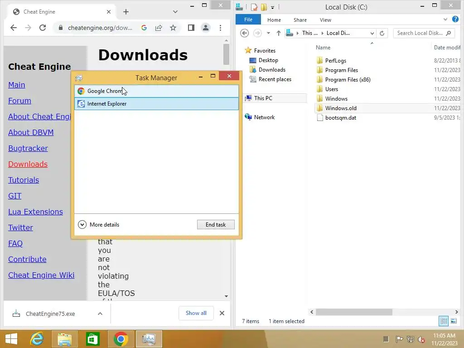Open the Share ribbon tab in File Explorer
The image size is (464, 348).
[300, 20]
